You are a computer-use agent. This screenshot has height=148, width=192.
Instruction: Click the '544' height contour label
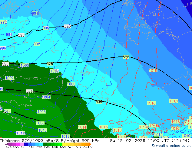[x=8, y=111]
